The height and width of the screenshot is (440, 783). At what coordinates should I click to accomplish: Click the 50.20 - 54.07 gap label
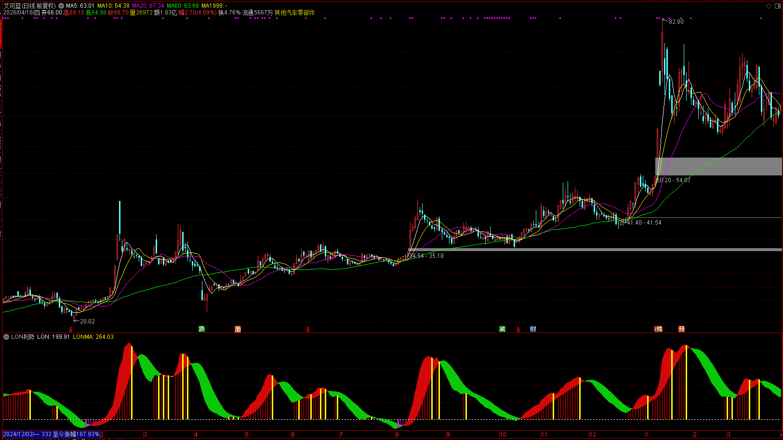click(x=673, y=180)
